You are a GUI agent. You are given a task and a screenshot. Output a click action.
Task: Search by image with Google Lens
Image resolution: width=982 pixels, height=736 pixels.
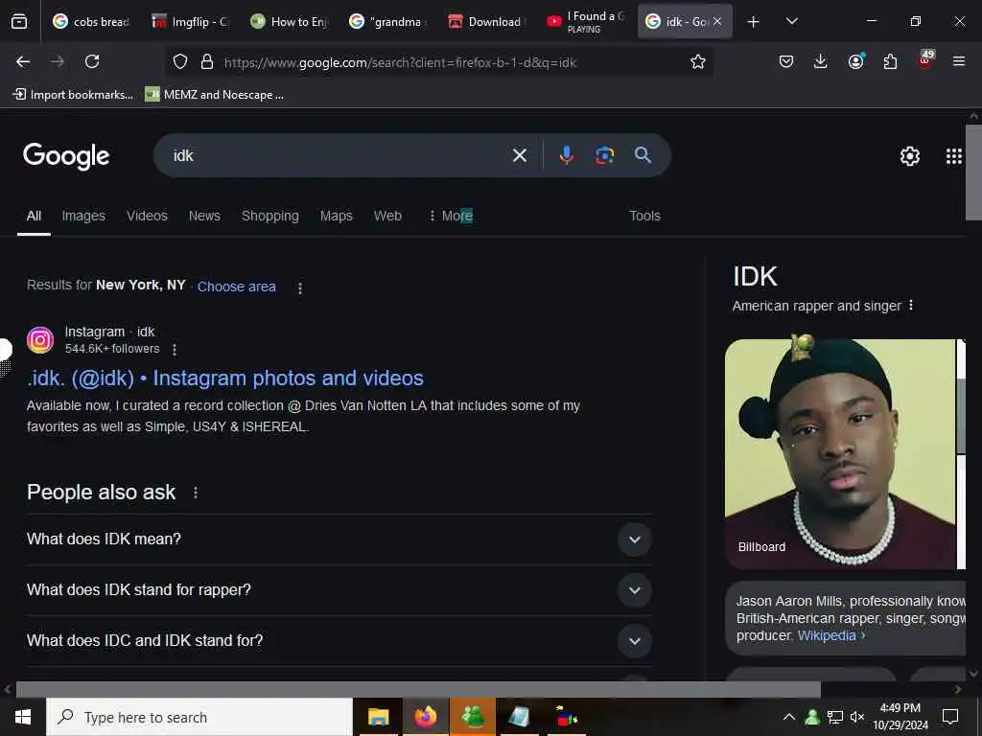[x=604, y=155]
